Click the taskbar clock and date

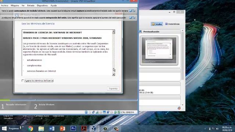coord(227,129)
